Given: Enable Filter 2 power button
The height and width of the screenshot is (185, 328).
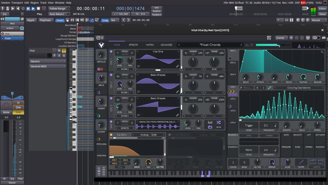Looking at the screenshot, I should tap(169, 135).
